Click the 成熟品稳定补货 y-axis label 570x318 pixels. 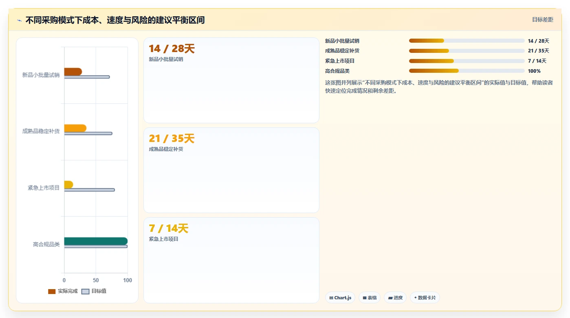point(41,131)
